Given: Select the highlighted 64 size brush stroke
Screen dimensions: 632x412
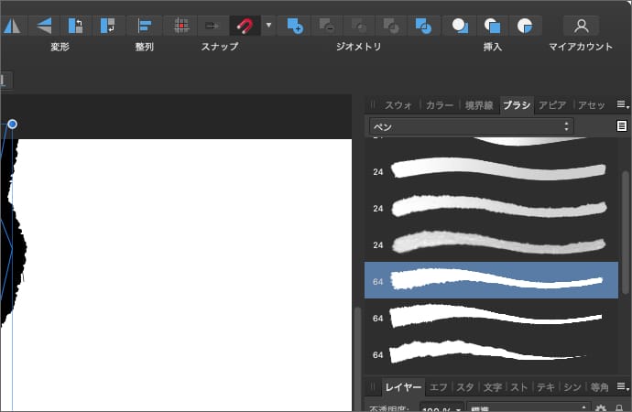Looking at the screenshot, I should coord(490,280).
